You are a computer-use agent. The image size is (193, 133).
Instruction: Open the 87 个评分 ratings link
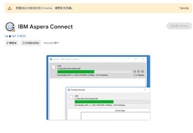tap(19, 36)
